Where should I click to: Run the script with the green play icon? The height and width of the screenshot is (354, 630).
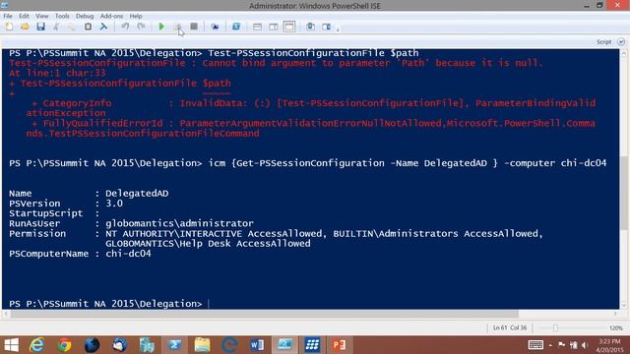click(161, 27)
